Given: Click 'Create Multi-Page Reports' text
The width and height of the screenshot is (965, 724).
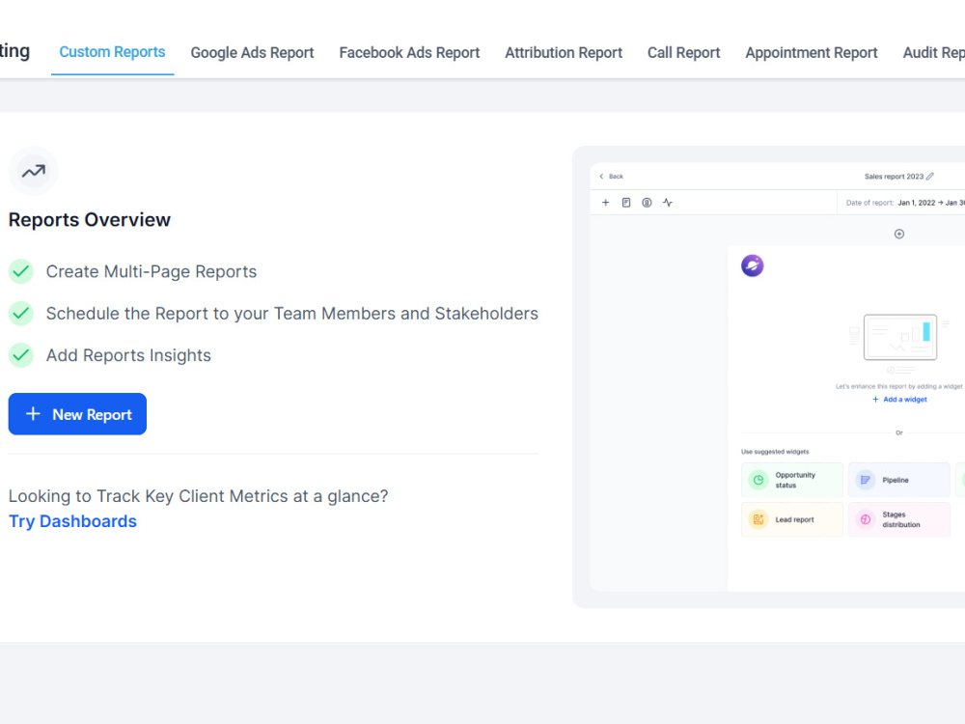Looking at the screenshot, I should click(x=152, y=271).
